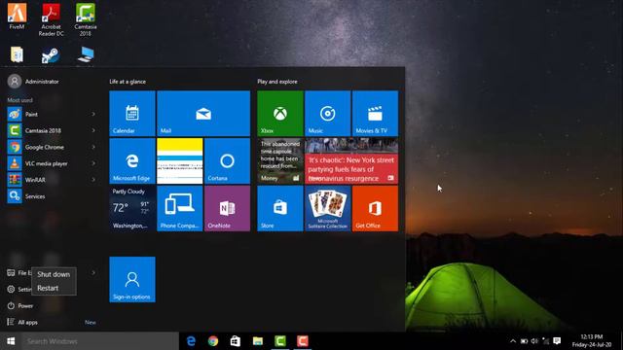Show hidden tray icons chevron

point(513,341)
